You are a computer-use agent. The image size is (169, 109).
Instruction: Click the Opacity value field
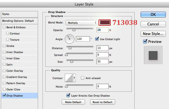pyautogui.click(x=103, y=30)
